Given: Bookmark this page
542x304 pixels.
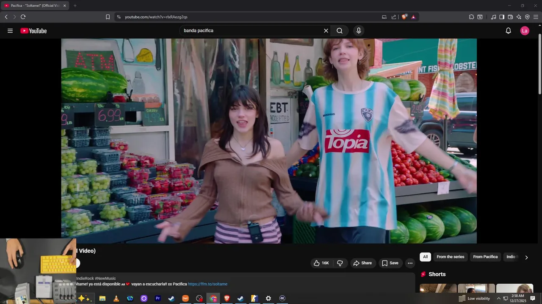Looking at the screenshot, I should point(108,17).
